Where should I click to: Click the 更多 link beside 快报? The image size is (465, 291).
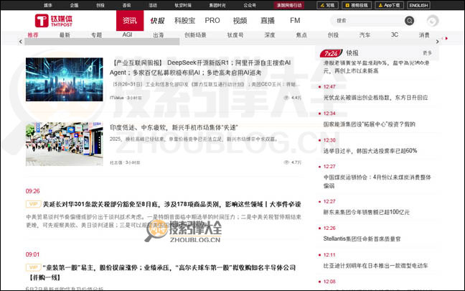[x=427, y=53]
